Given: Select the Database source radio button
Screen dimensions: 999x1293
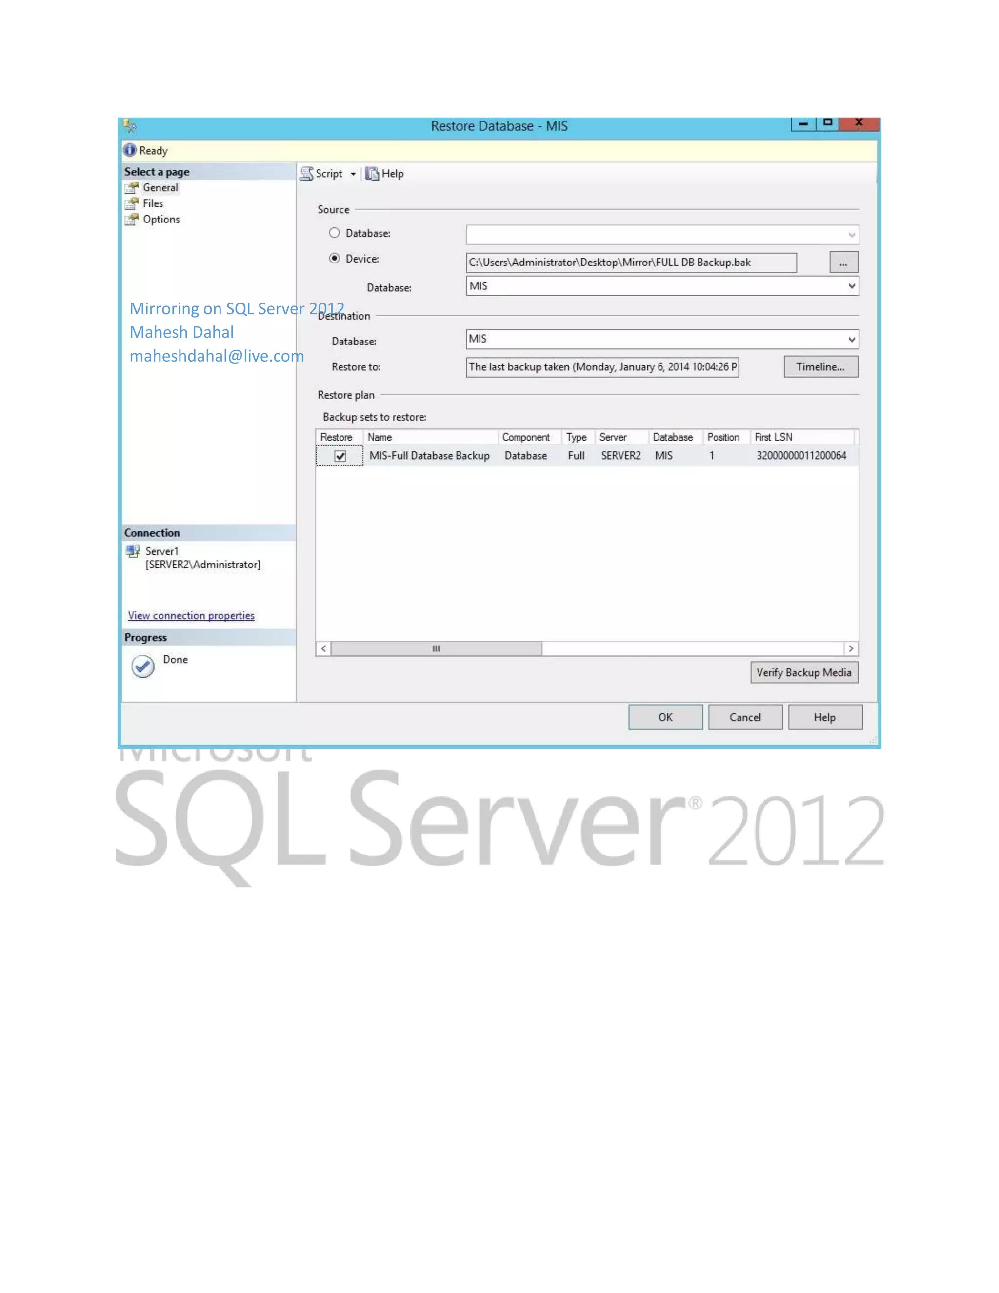Looking at the screenshot, I should (x=334, y=233).
